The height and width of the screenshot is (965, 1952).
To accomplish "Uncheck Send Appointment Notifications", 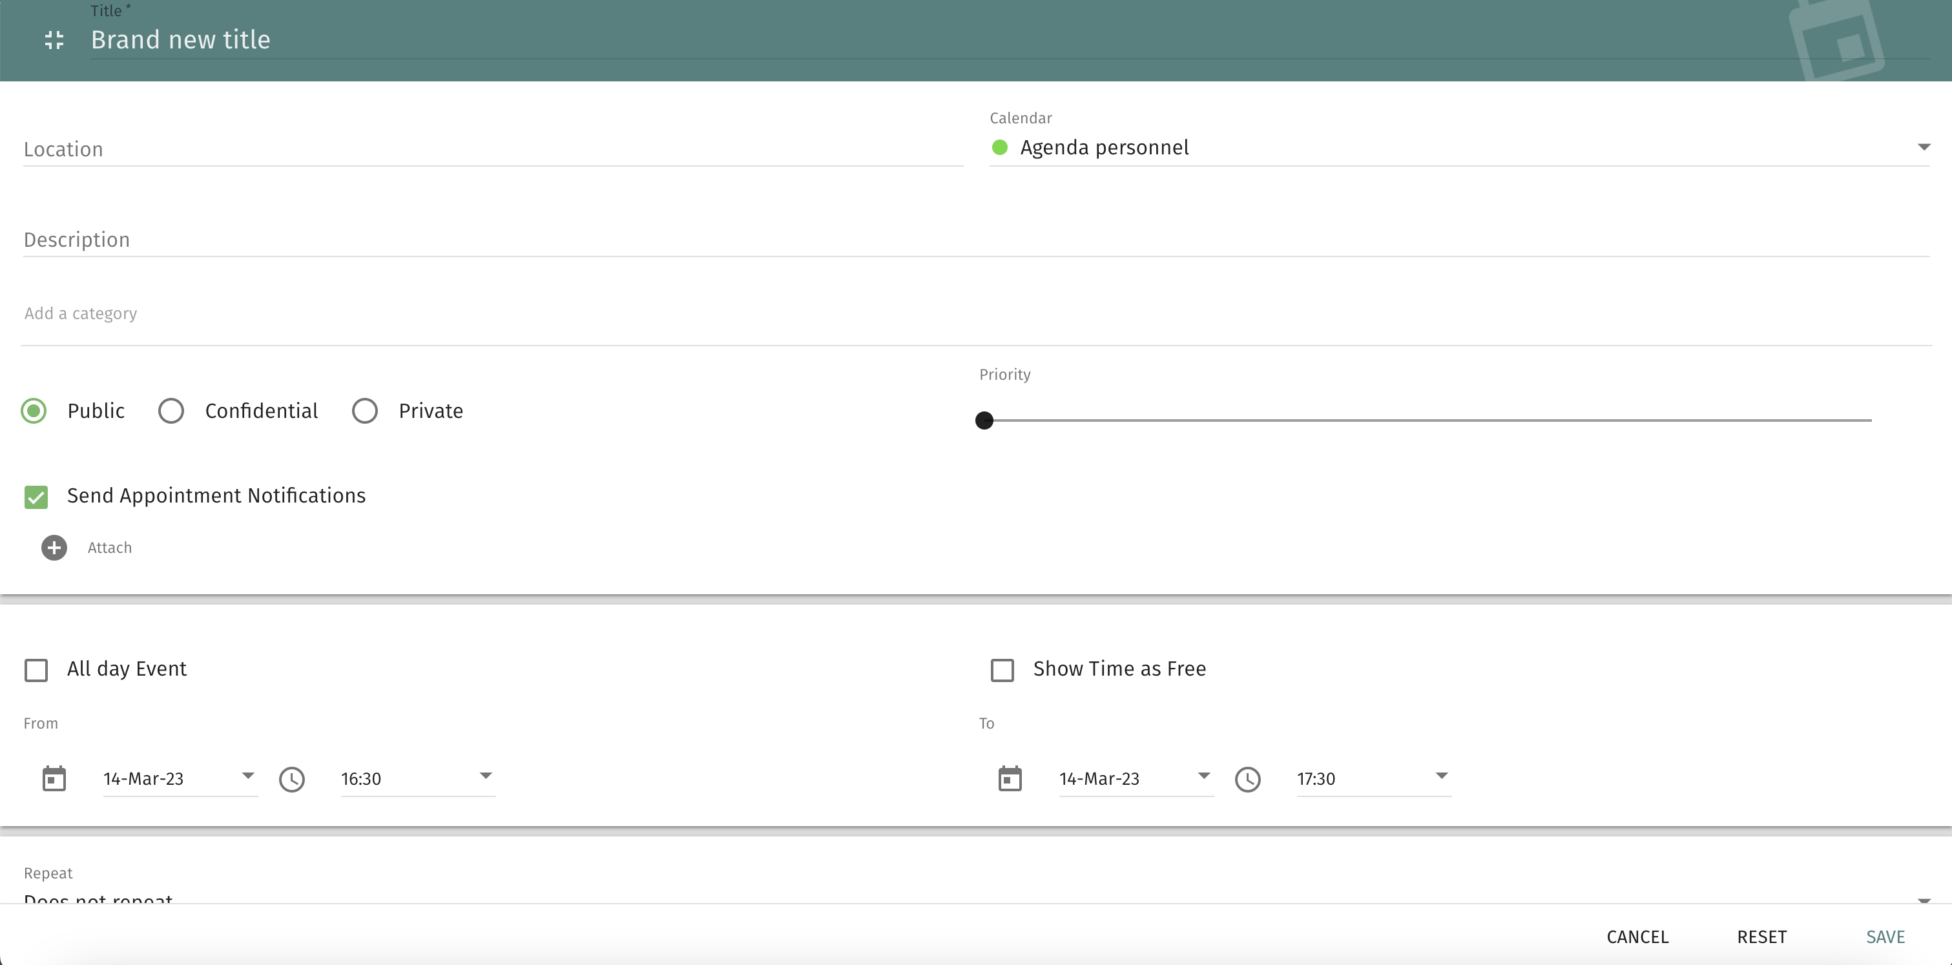I will (x=36, y=497).
